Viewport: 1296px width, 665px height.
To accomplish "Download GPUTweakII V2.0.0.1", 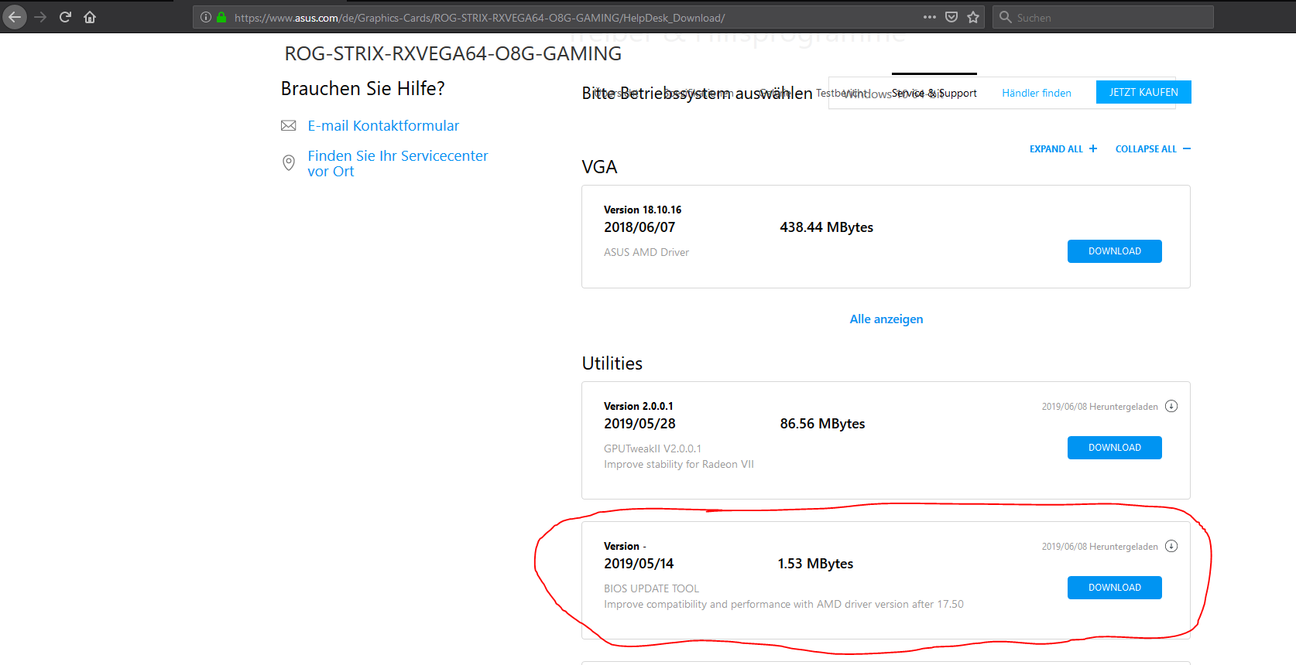I will 1114,448.
